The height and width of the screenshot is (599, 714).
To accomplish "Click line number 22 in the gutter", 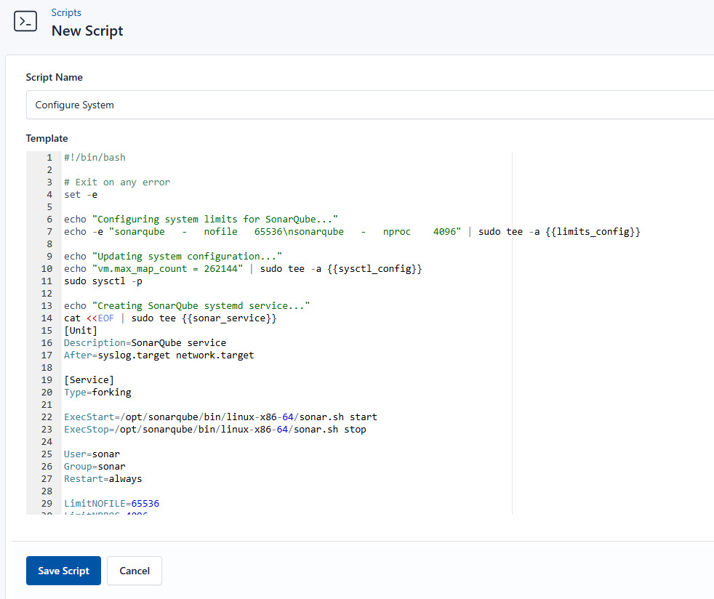I will (x=47, y=417).
